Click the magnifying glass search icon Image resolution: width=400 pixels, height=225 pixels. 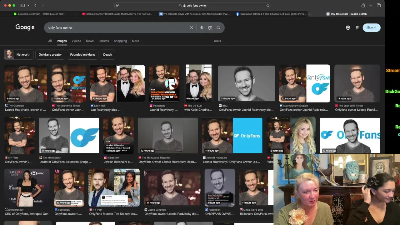(218, 27)
